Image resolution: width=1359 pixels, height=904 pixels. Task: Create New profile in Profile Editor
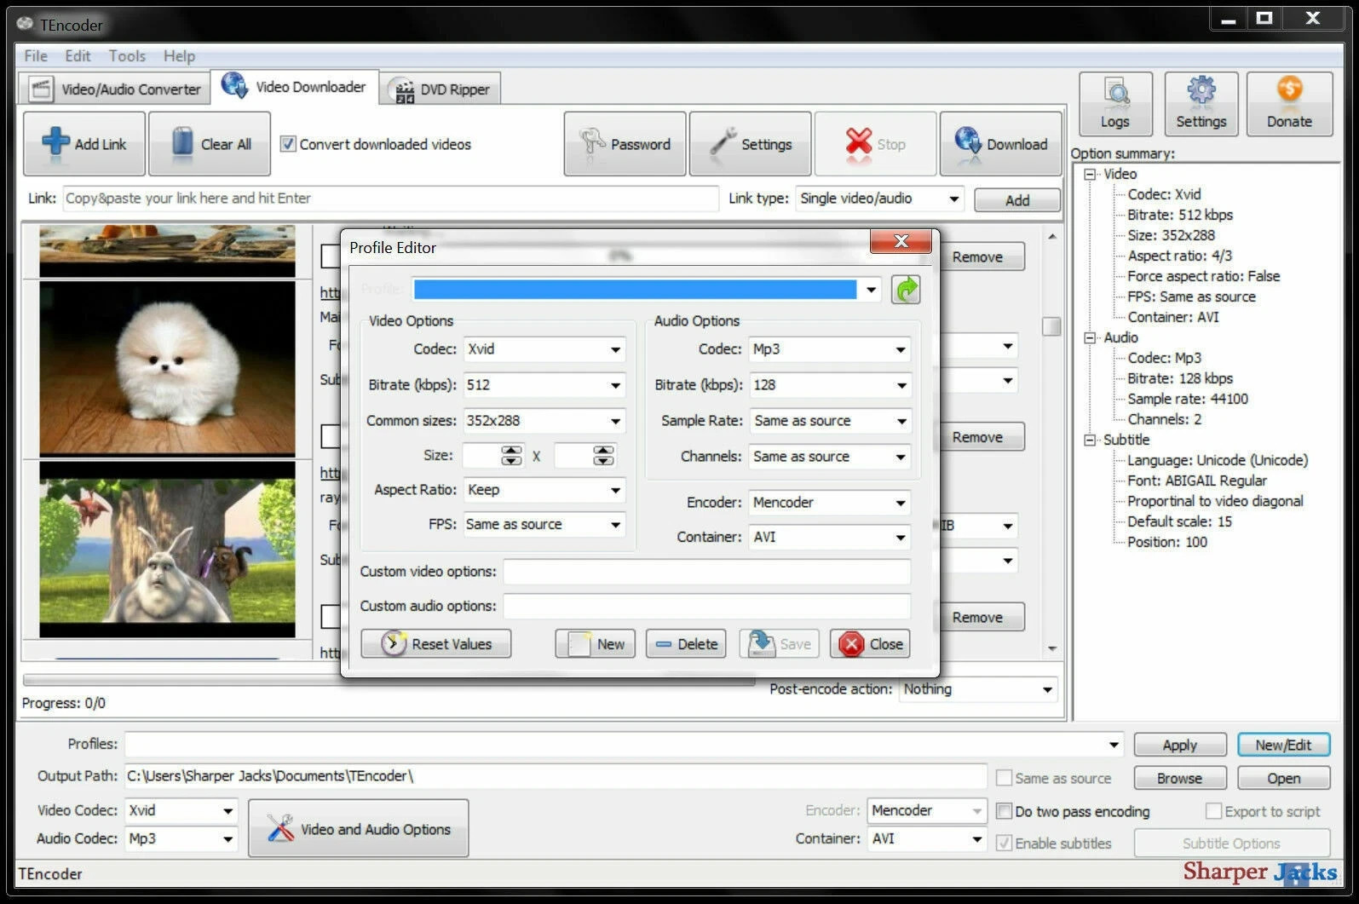[x=596, y=643]
